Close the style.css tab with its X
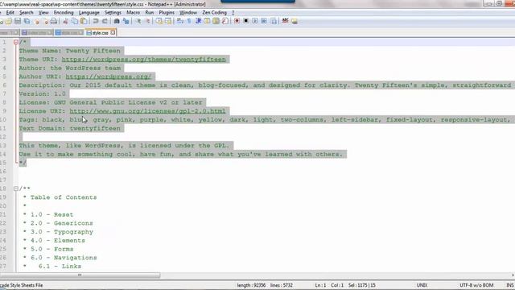 tap(113, 32)
